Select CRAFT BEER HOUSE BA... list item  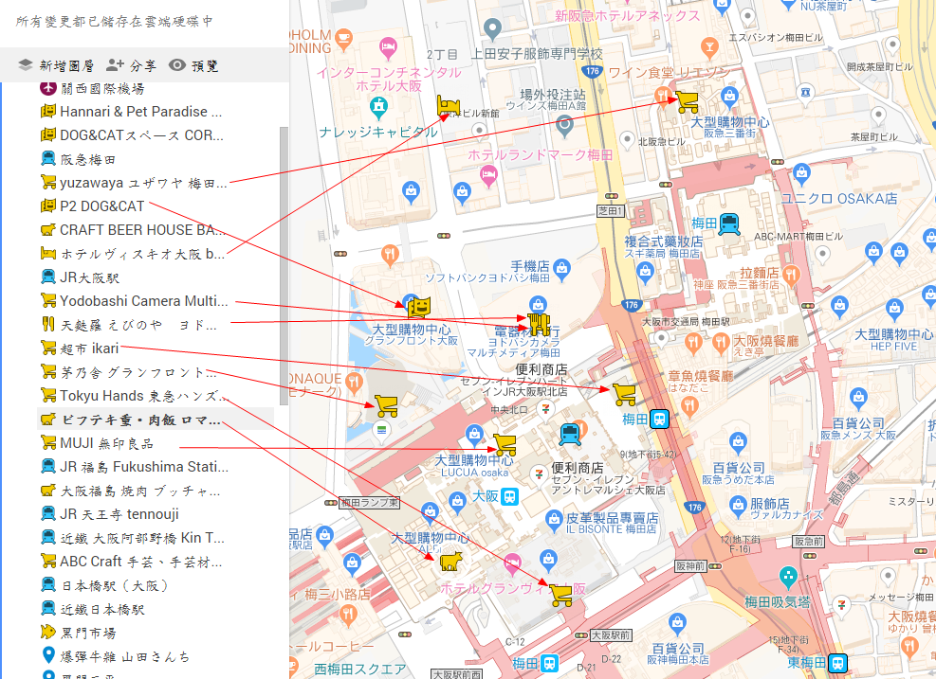[133, 230]
